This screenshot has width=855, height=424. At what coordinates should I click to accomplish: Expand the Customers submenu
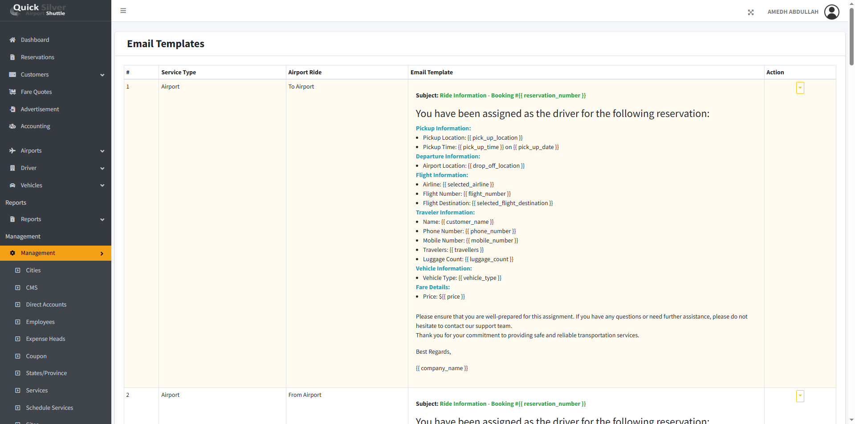pos(102,75)
